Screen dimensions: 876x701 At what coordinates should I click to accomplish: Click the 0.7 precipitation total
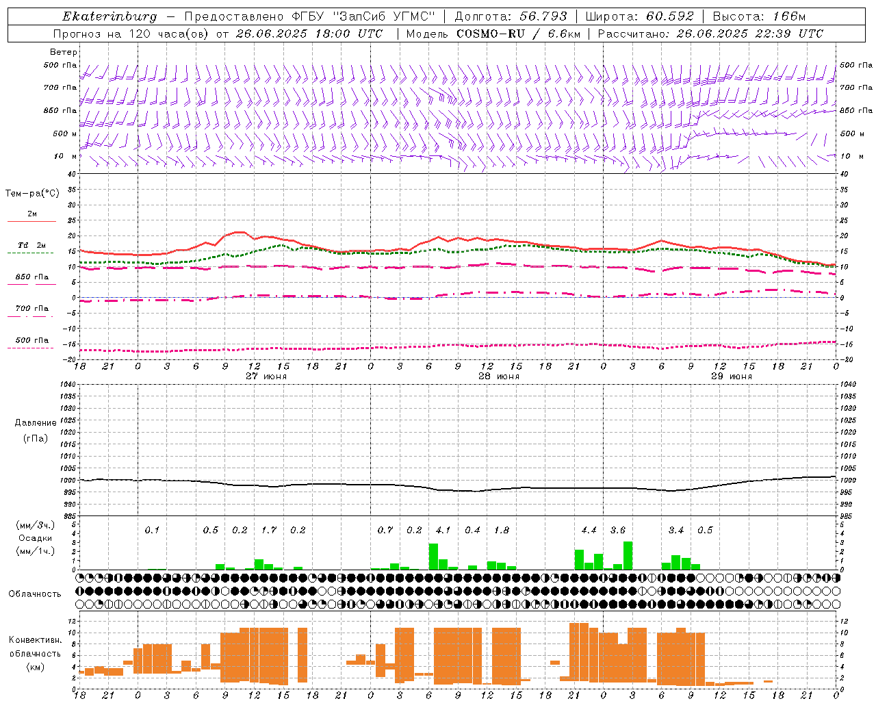pos(385,531)
